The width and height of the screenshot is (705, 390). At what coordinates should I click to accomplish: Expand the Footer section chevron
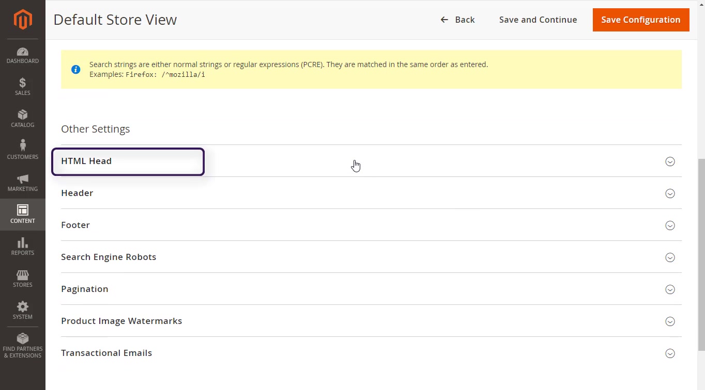click(x=670, y=225)
